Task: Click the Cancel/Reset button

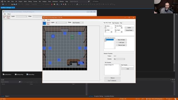Action: click(129, 30)
